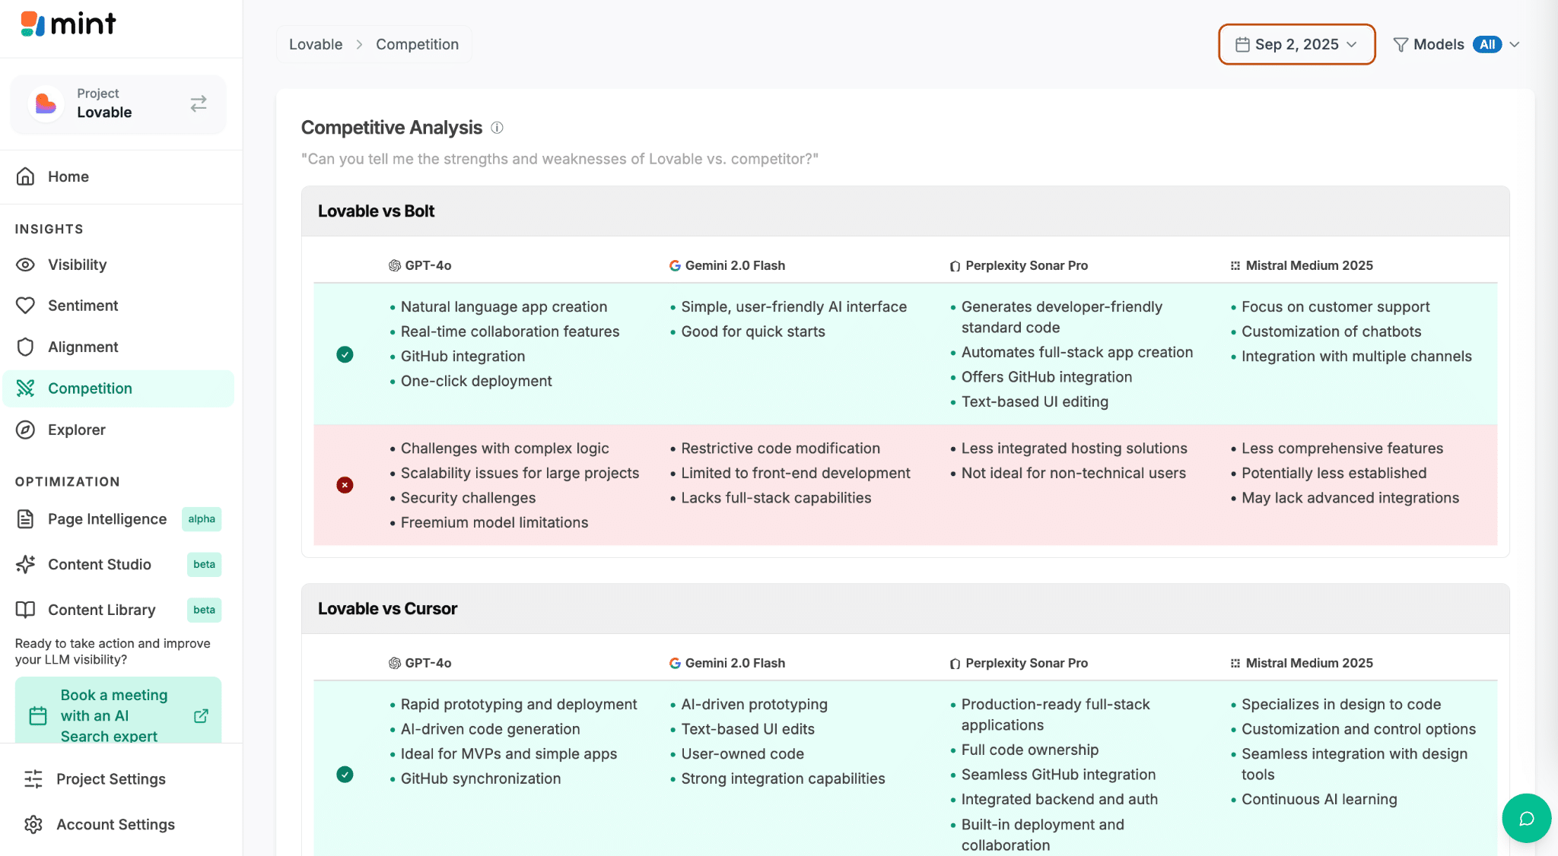This screenshot has height=856, width=1558.
Task: Open the chat support bubble
Action: (x=1526, y=818)
